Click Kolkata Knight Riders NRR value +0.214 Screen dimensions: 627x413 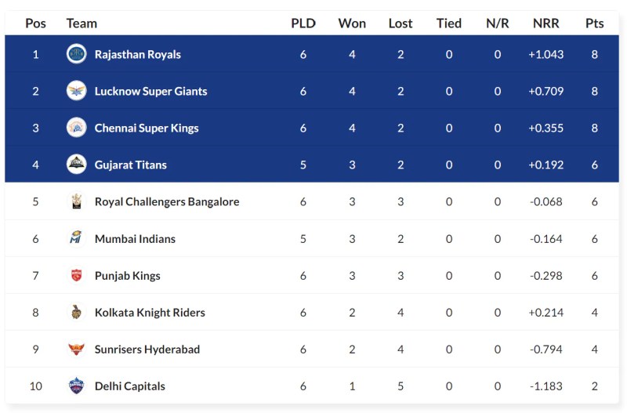tap(545, 312)
